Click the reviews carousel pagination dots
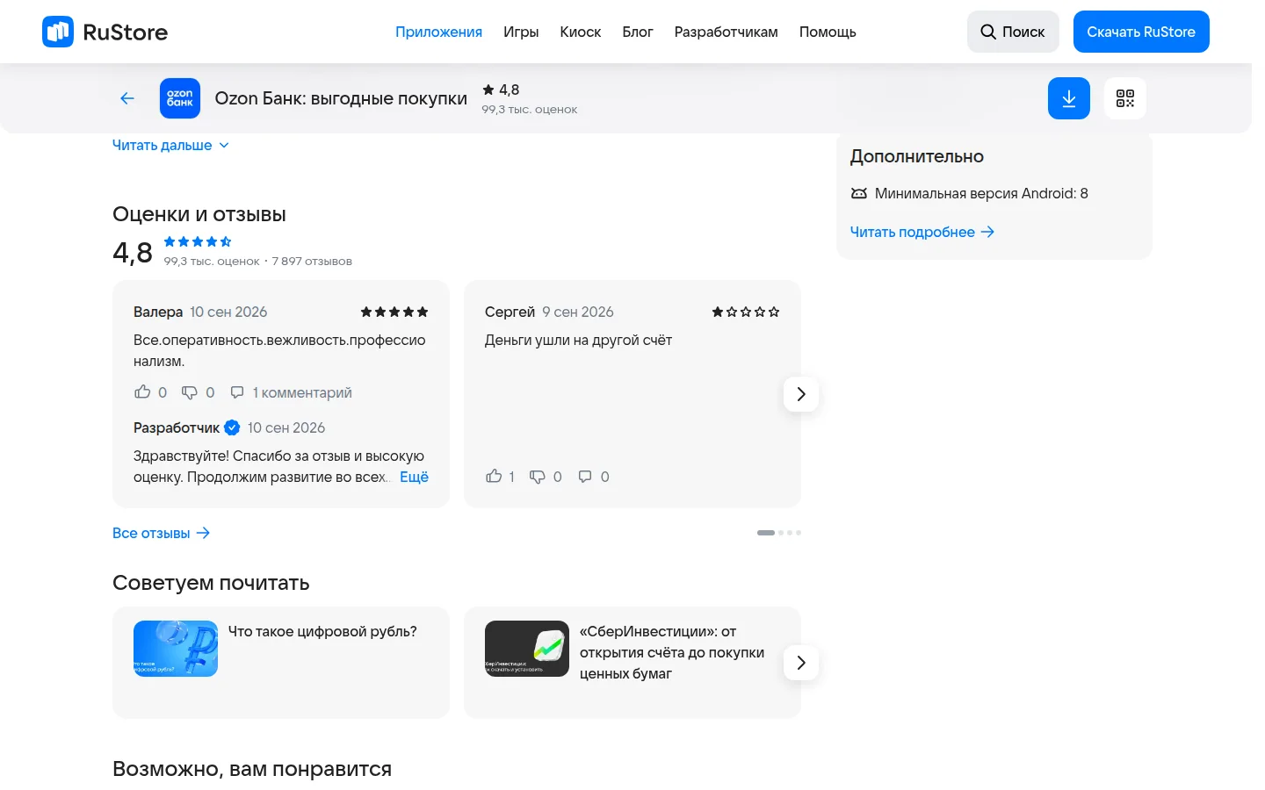The height and width of the screenshot is (790, 1265). coord(779,533)
